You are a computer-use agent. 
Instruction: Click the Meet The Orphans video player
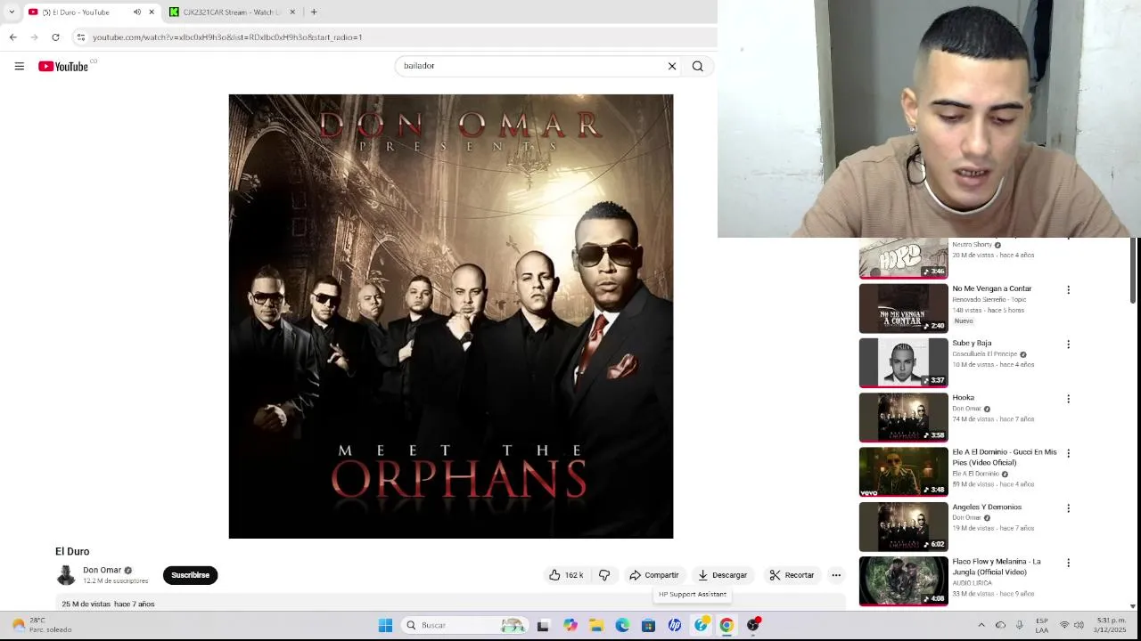point(451,316)
